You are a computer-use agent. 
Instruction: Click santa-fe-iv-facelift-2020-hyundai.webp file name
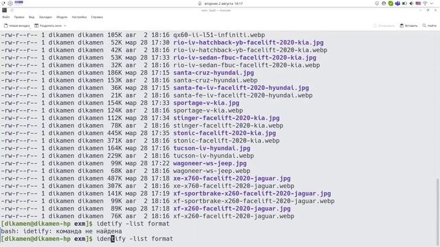243,95
